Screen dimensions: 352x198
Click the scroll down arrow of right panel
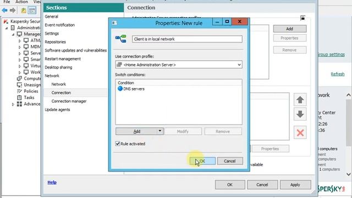(x=348, y=174)
